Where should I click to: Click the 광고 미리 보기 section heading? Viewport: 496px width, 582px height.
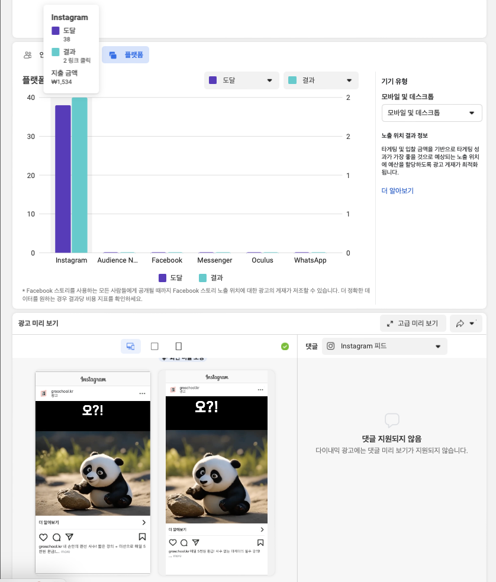(38, 323)
